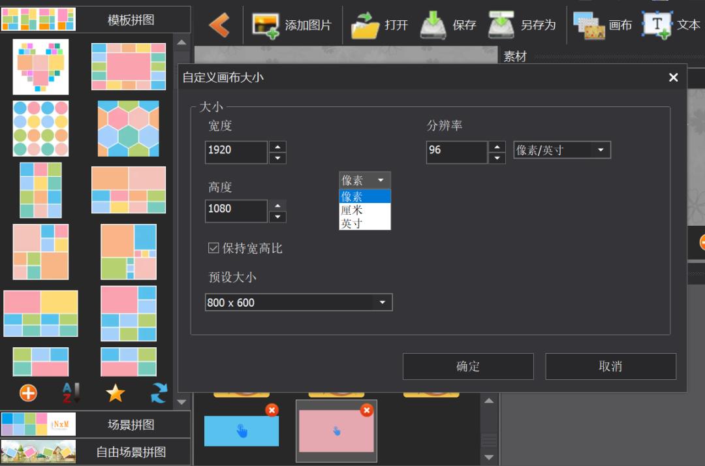Click the 确定 (OK) button

pos(468,366)
